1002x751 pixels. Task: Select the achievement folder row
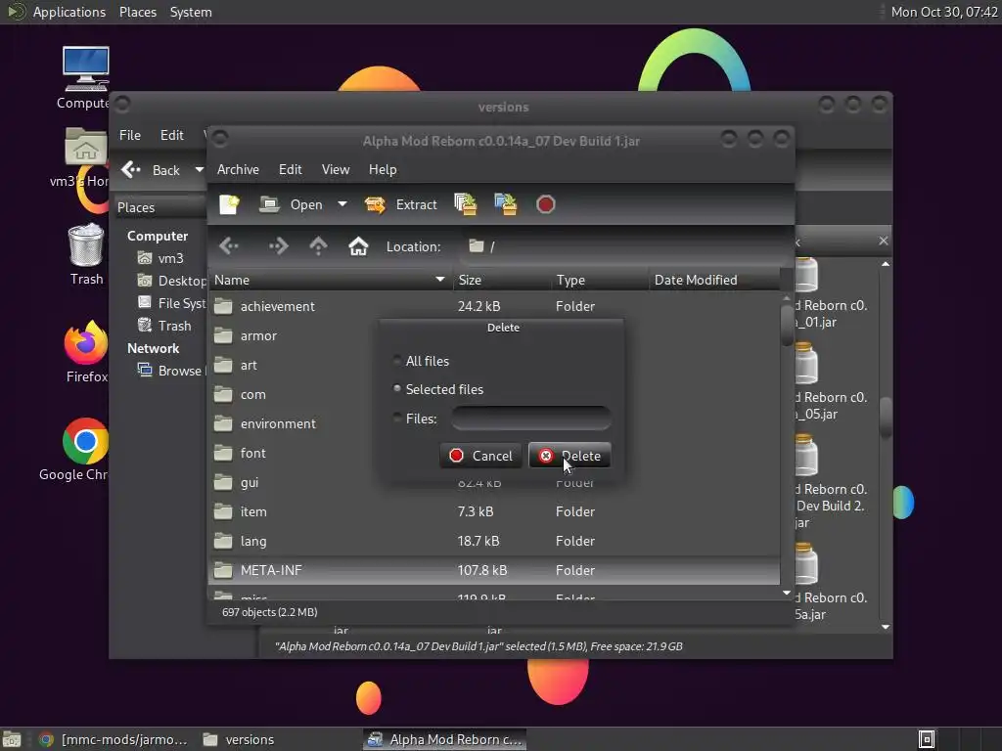point(494,306)
